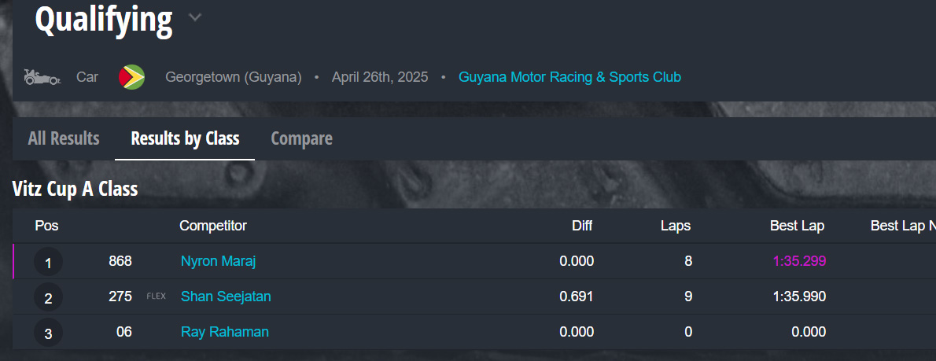Click the position 3 badge
This screenshot has width=936, height=361.
coord(48,333)
